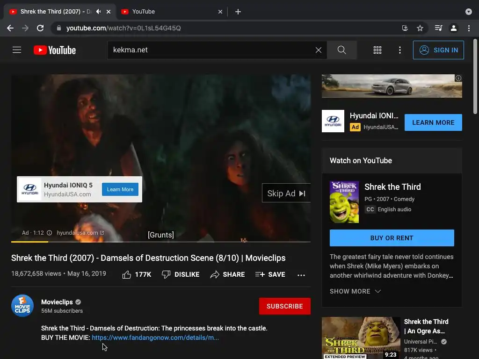The image size is (479, 359).
Task: Click the '18,672,658 views' text
Action: pos(36,273)
